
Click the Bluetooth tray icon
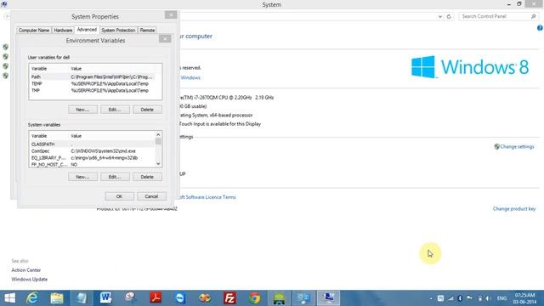coord(460,298)
